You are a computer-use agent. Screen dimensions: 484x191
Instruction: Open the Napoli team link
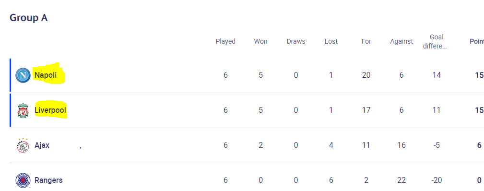point(46,75)
